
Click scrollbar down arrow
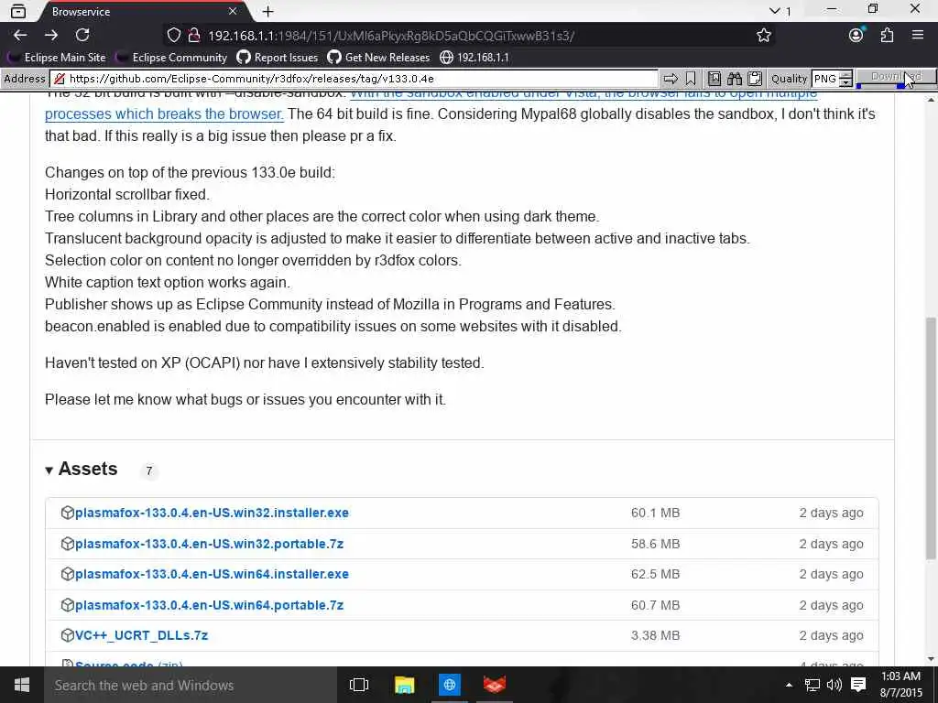coord(931,659)
